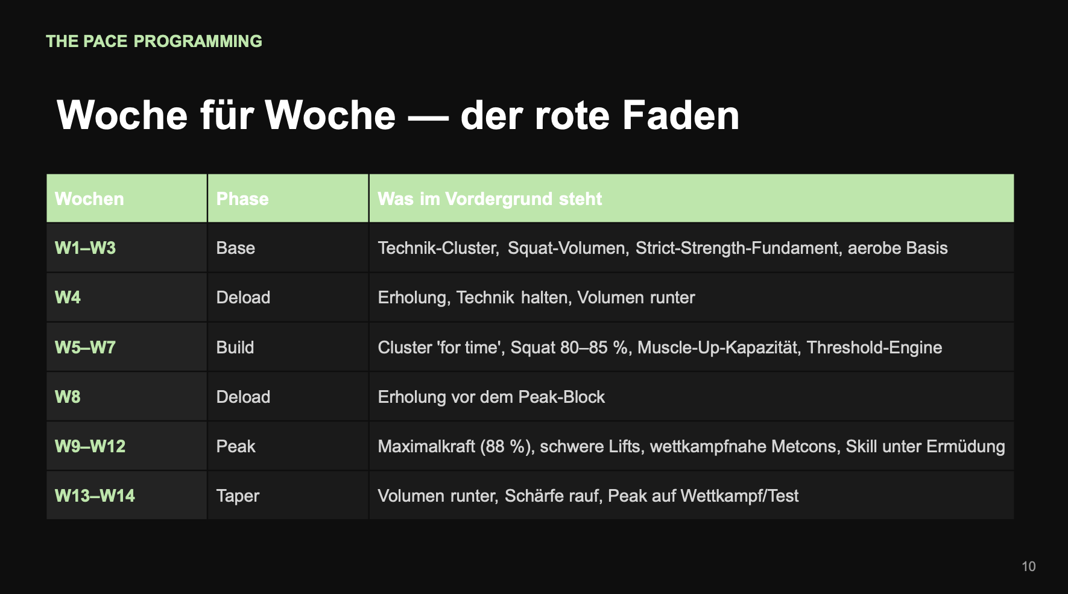Click the Erholung vor dem Peak-Block text

(491, 397)
